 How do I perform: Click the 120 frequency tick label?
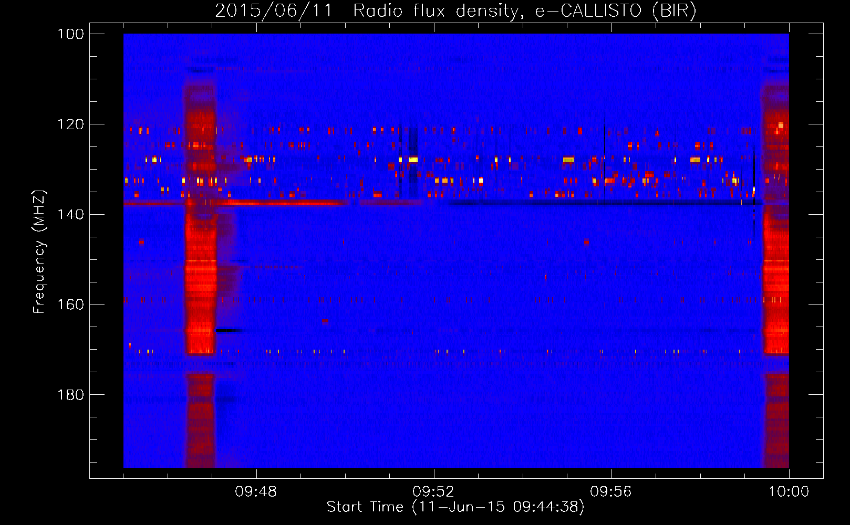71,124
